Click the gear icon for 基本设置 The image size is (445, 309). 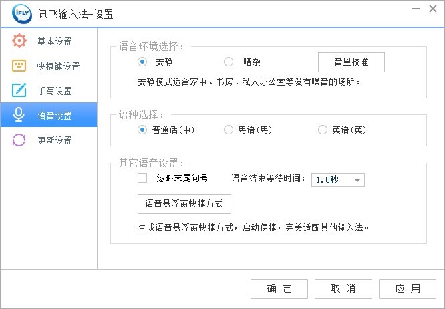point(19,41)
